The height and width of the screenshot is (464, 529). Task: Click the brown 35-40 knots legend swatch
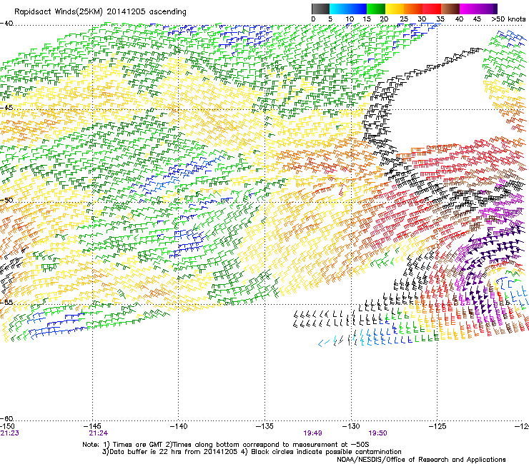tap(450, 9)
